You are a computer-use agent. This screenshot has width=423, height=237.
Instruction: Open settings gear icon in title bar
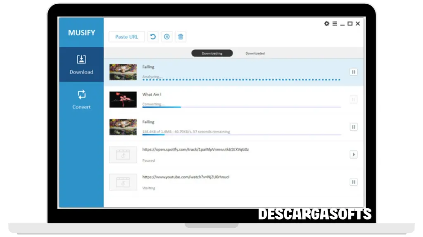(327, 24)
